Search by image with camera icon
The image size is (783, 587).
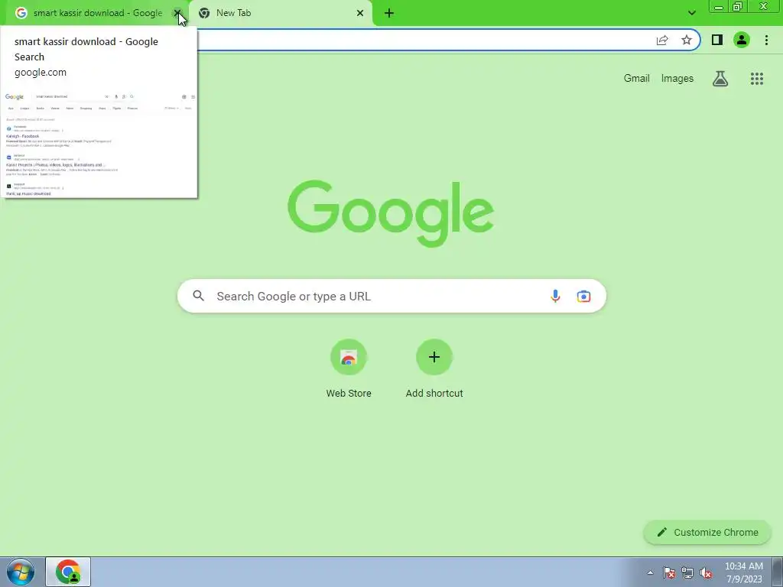point(583,296)
